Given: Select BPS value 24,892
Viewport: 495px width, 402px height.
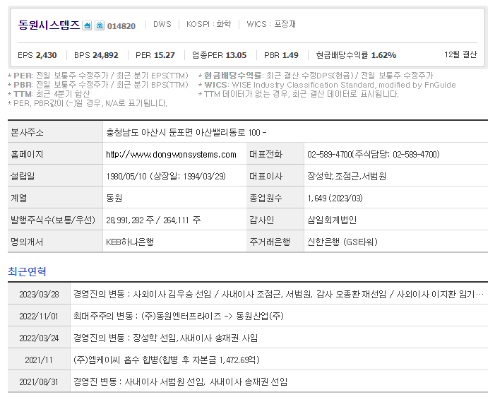Looking at the screenshot, I should point(105,55).
